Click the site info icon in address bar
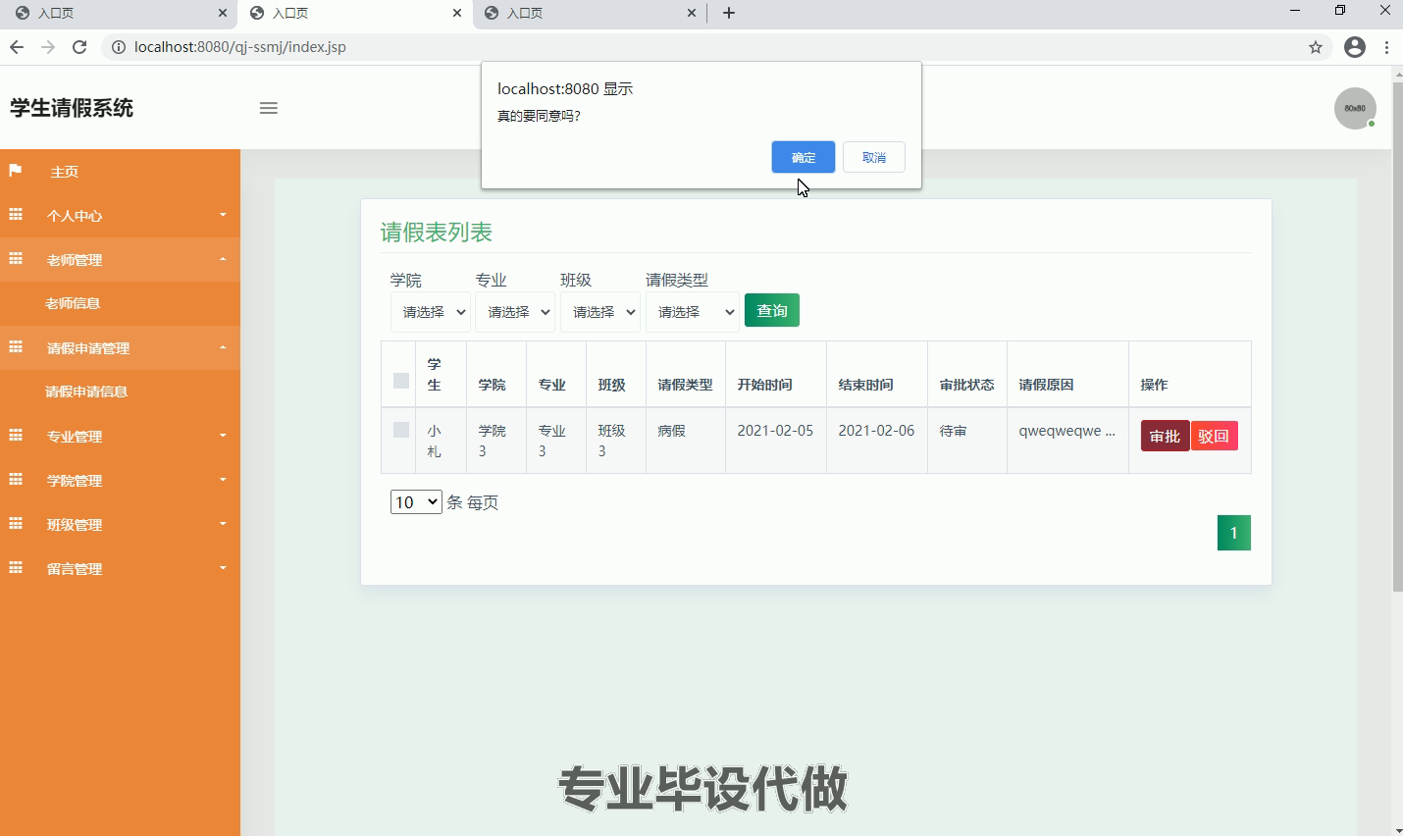The height and width of the screenshot is (836, 1403). pos(118,47)
